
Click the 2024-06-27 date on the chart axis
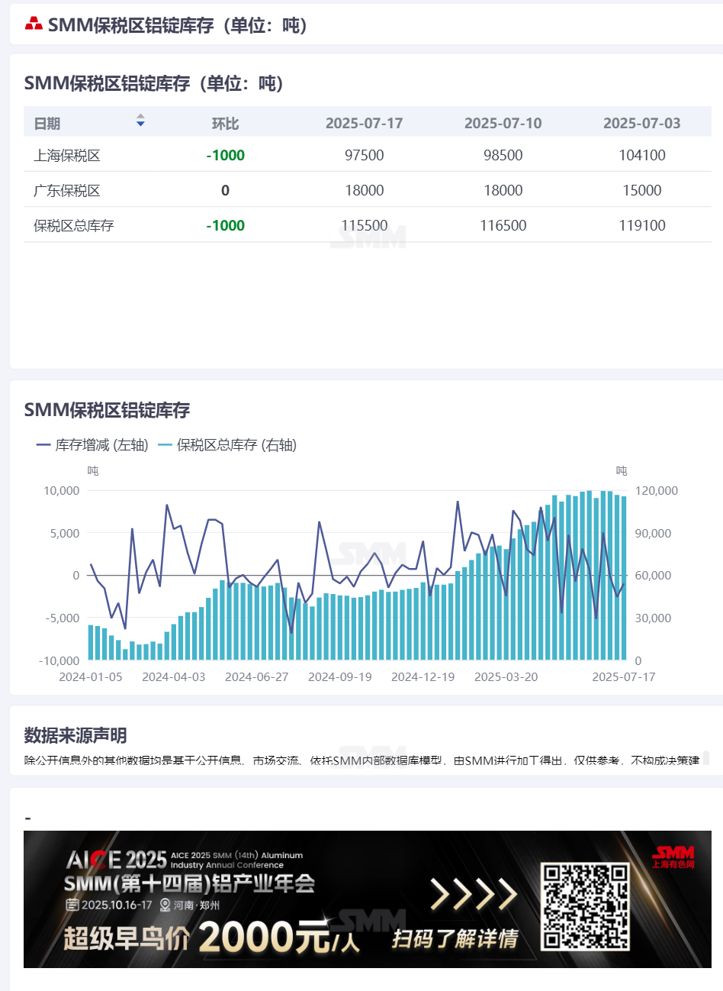[x=257, y=677]
